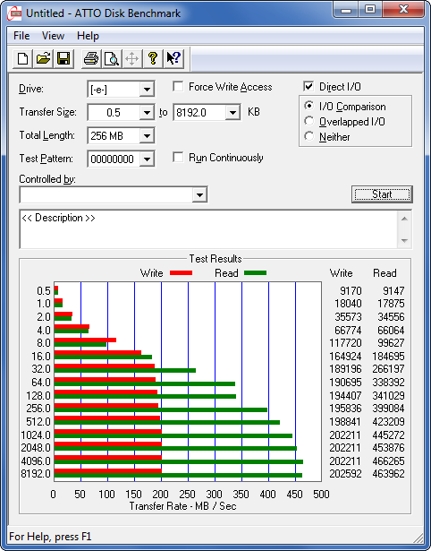Screen dimensions: 431x551
Task: Click the ATTO app icon in title bar
Action: (x=14, y=13)
